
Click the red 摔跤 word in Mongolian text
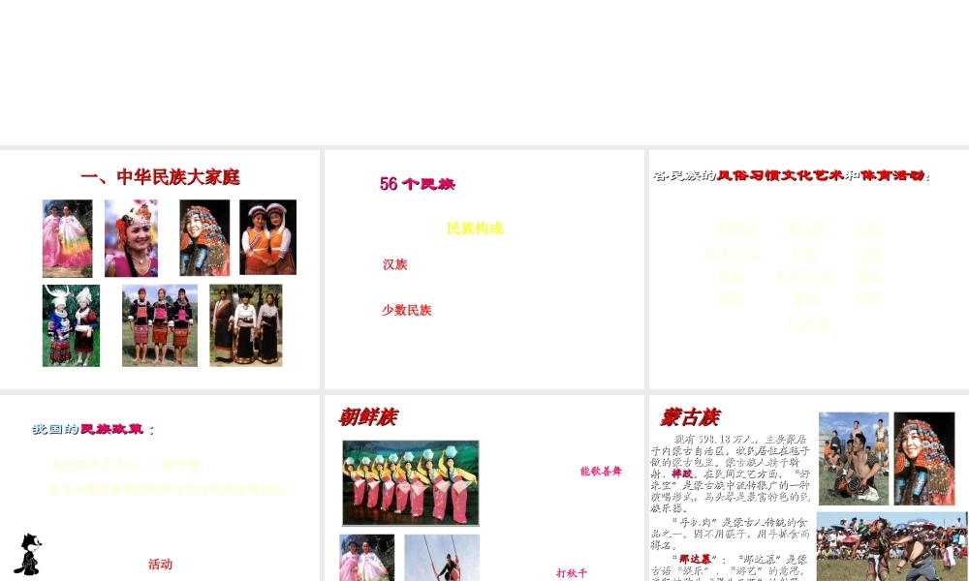[682, 474]
